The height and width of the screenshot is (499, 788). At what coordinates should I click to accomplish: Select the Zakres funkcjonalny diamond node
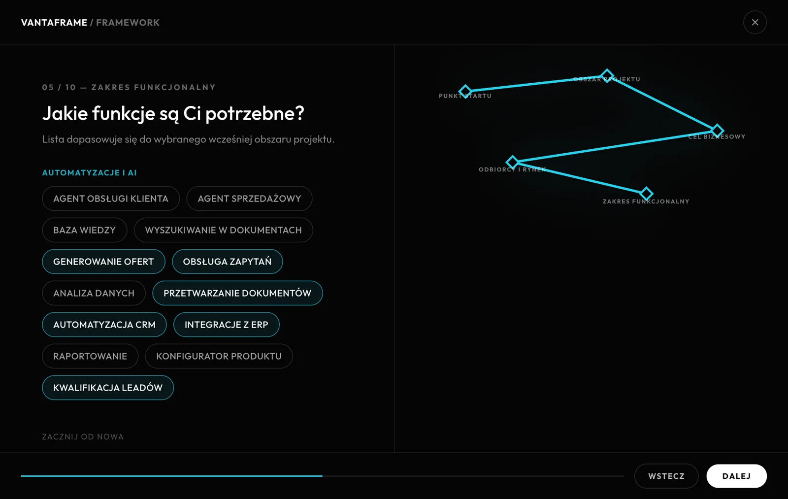tap(646, 193)
